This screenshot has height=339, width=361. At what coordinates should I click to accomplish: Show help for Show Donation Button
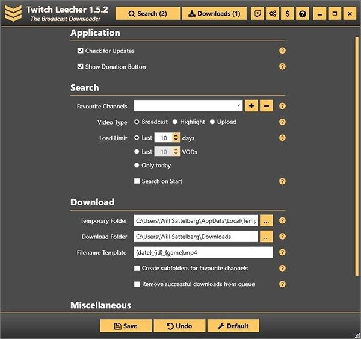point(282,66)
